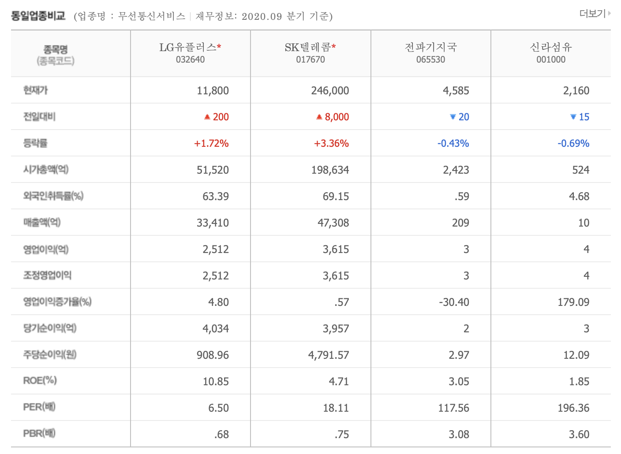Open the 더보기 link

tap(592, 14)
